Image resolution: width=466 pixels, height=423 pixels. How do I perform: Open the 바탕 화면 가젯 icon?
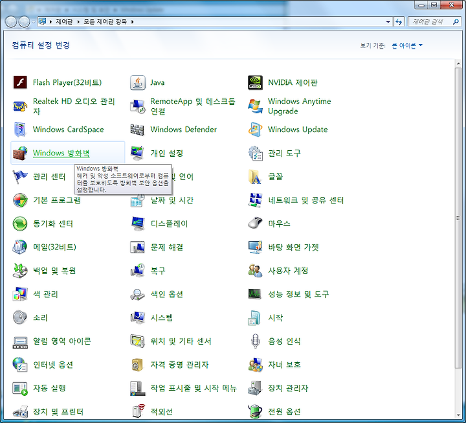(x=255, y=247)
